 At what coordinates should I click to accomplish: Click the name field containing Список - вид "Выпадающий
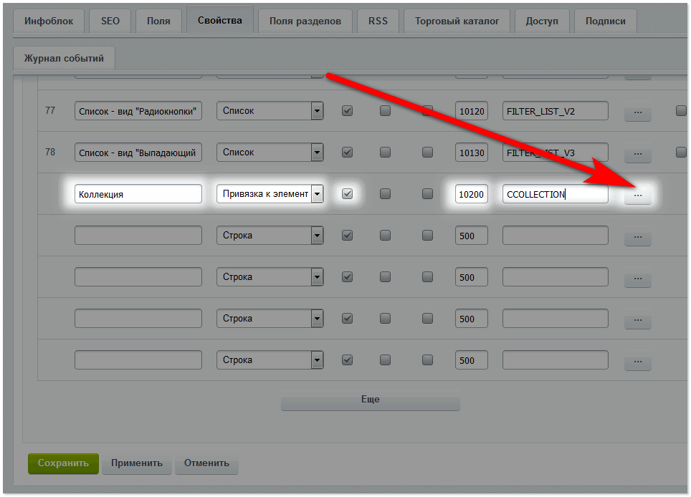pos(138,153)
